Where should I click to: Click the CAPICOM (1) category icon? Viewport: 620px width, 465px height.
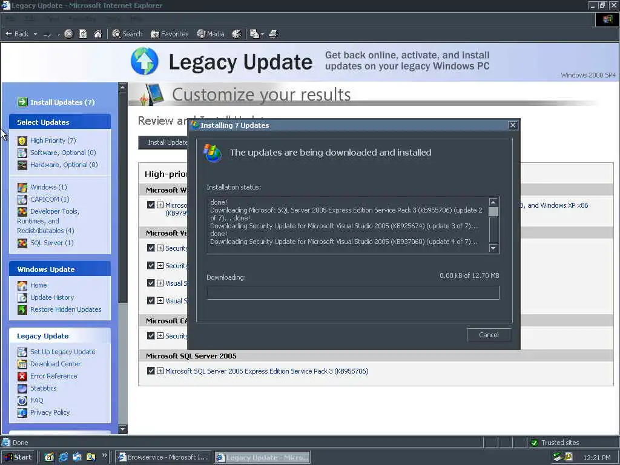(22, 199)
